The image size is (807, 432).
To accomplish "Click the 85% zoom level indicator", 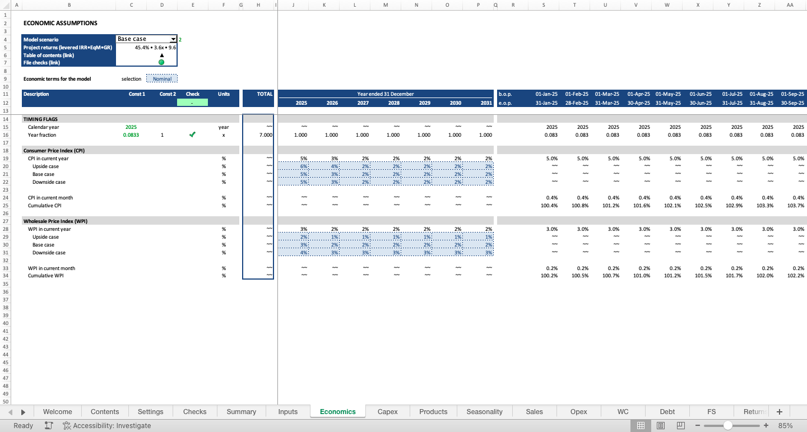I will pyautogui.click(x=786, y=425).
